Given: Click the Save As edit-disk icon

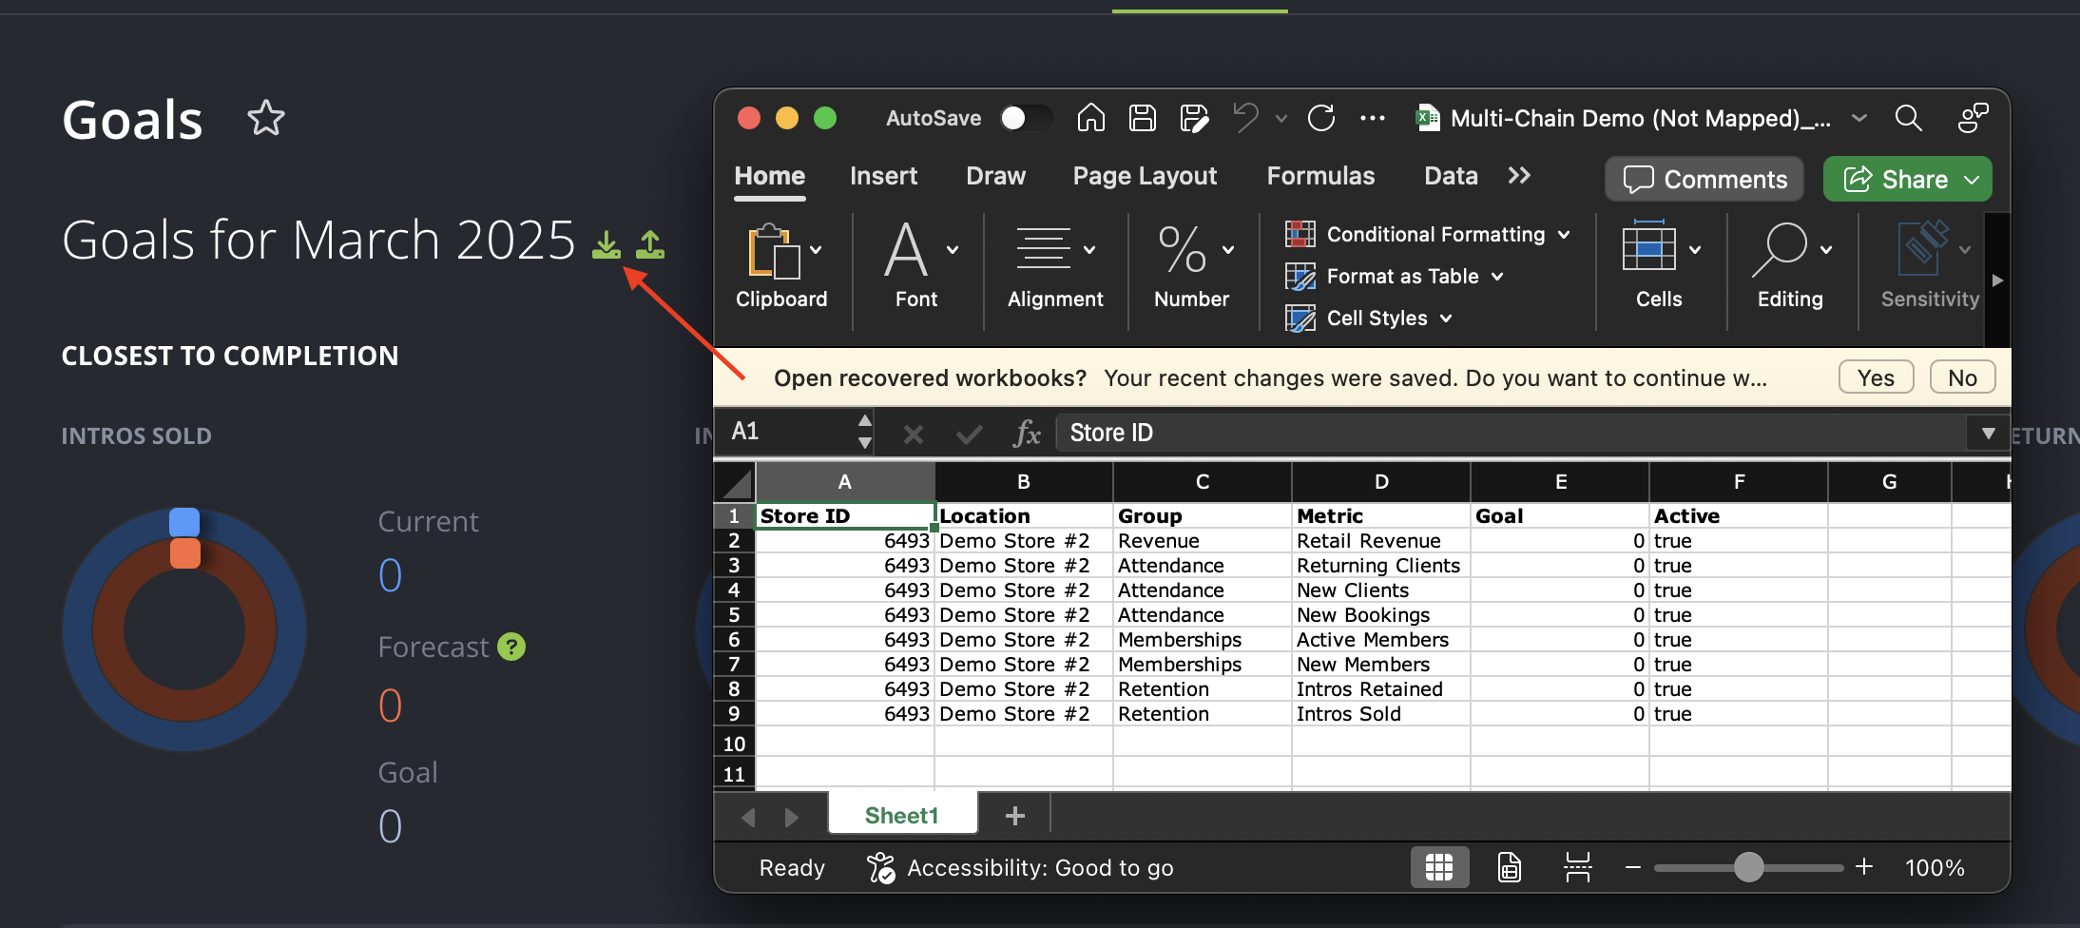Looking at the screenshot, I should pyautogui.click(x=1194, y=118).
